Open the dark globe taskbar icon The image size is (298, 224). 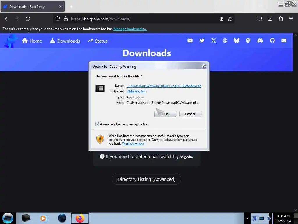[x=62, y=218]
